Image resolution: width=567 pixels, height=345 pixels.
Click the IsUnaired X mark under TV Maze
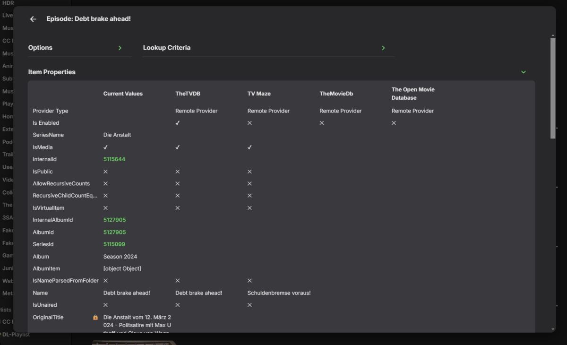[249, 305]
